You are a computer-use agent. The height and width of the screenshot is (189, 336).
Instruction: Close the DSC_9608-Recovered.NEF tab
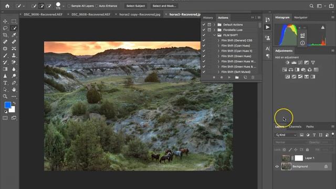click(x=68, y=14)
